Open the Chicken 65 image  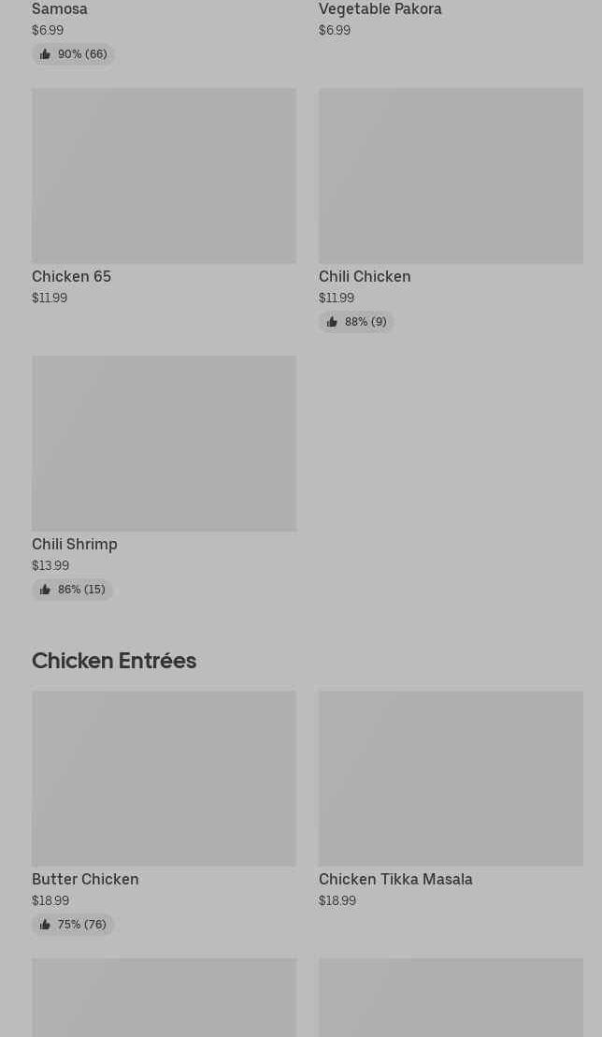click(164, 176)
